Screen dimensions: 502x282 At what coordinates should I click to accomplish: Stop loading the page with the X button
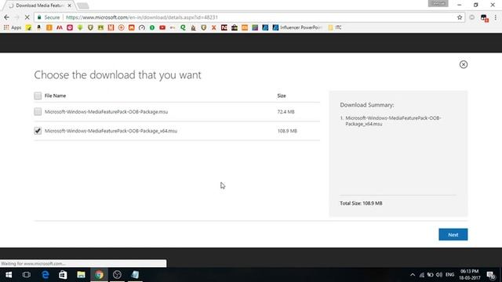coord(27,17)
